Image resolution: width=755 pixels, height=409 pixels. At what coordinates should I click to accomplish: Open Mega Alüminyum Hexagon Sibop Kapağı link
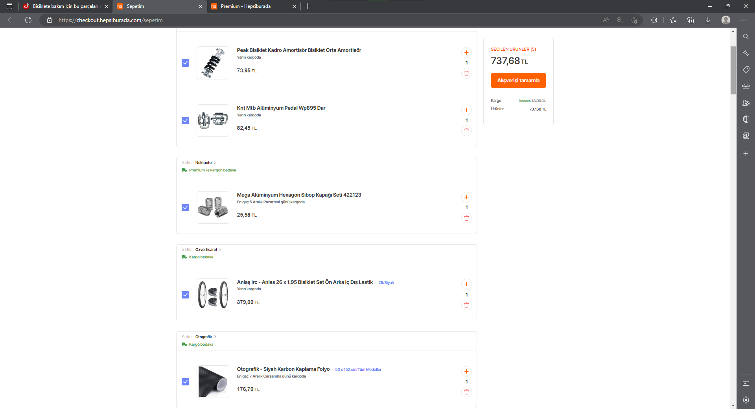(299, 195)
